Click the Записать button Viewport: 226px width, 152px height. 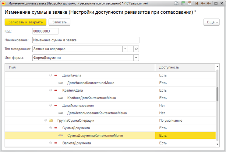59,22
